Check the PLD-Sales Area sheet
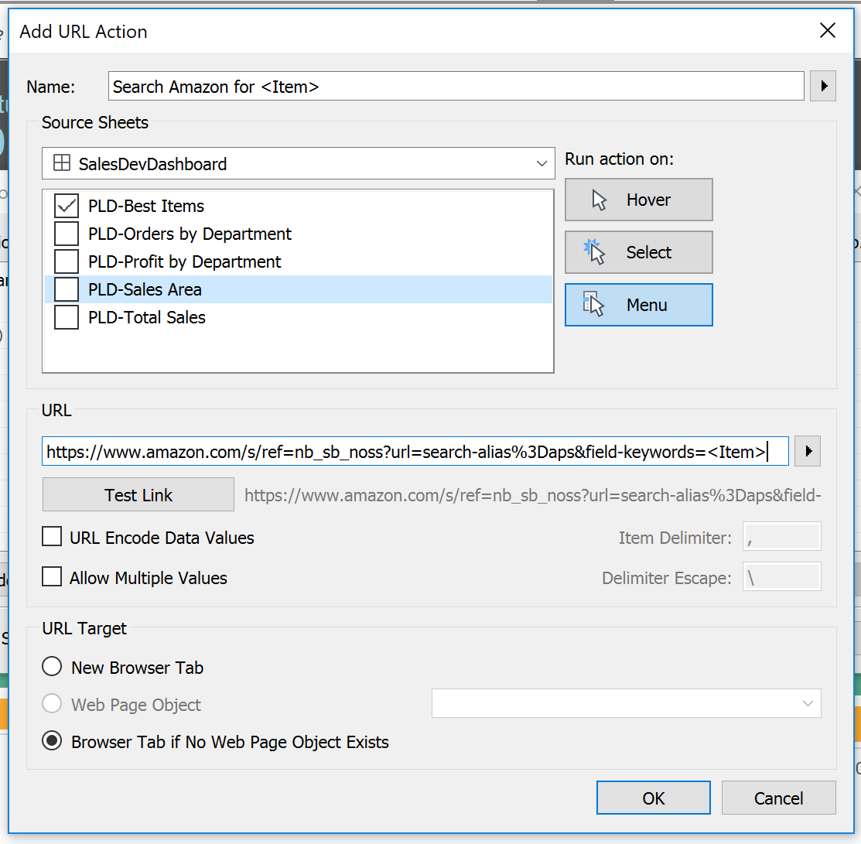Screen dimensions: 861x844 [x=67, y=289]
